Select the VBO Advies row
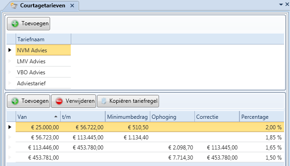This screenshot has height=166, width=290. tap(43, 72)
